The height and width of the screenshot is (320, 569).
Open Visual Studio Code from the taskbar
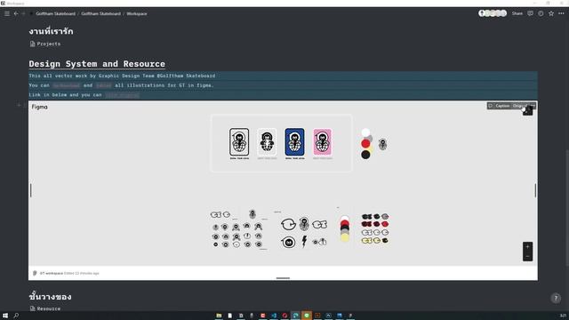click(274, 316)
